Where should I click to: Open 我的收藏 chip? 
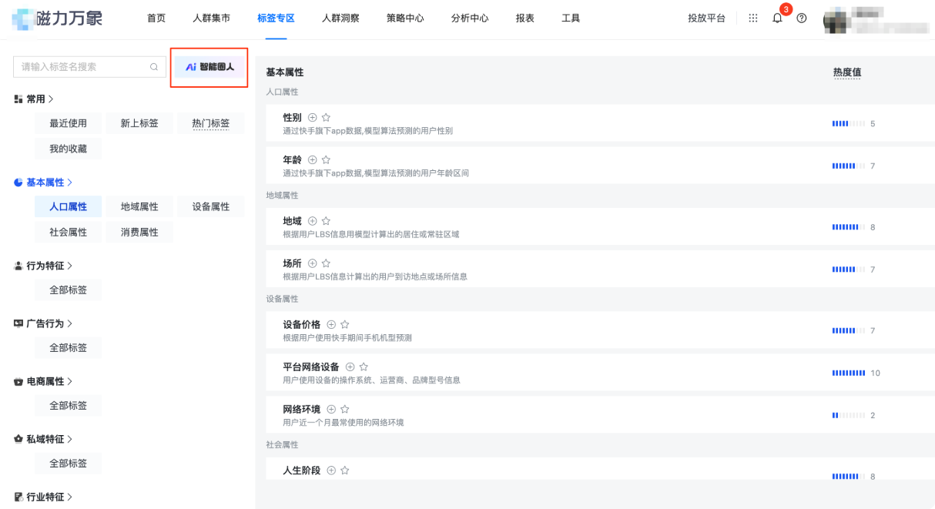pyautogui.click(x=69, y=149)
